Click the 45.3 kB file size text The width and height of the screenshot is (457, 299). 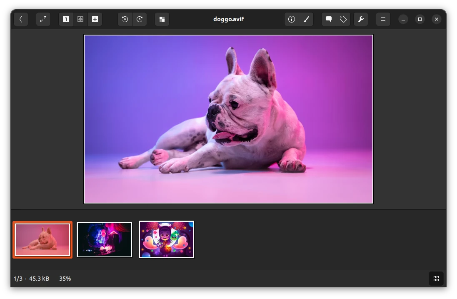point(39,279)
